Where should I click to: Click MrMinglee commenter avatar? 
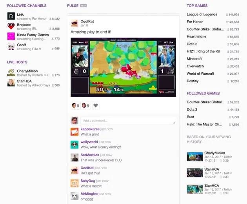pos(74,196)
